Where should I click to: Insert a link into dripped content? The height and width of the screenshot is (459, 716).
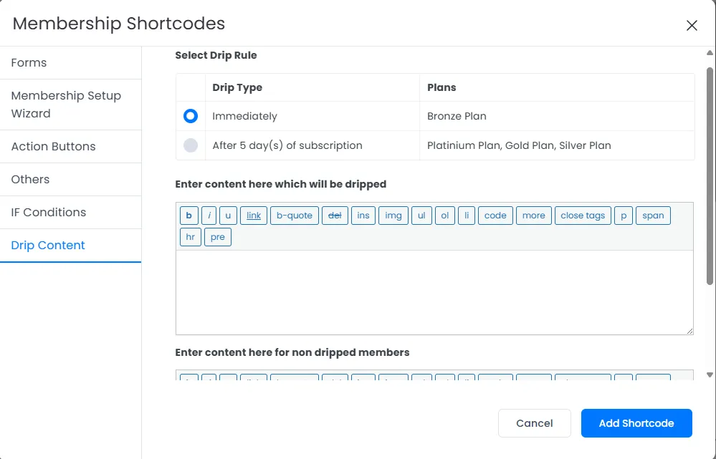[253, 215]
